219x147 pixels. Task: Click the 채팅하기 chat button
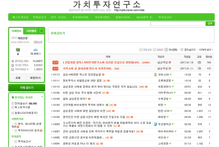(35, 78)
